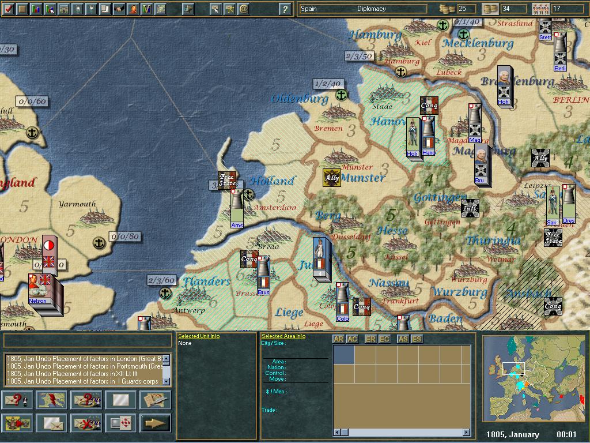Click the red checkmark toolbar icon
The width and height of the screenshot is (590, 443).
(x=8, y=9)
